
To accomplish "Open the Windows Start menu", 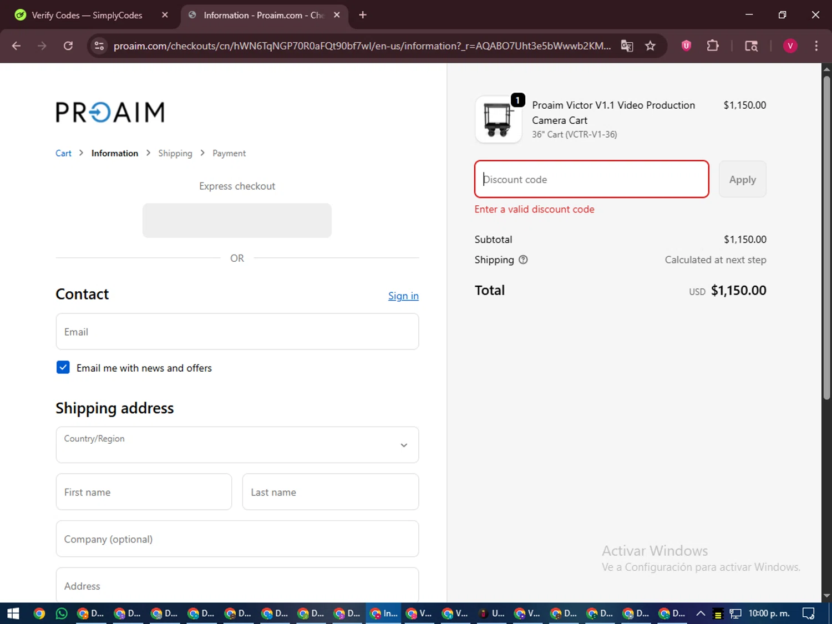I will [13, 613].
